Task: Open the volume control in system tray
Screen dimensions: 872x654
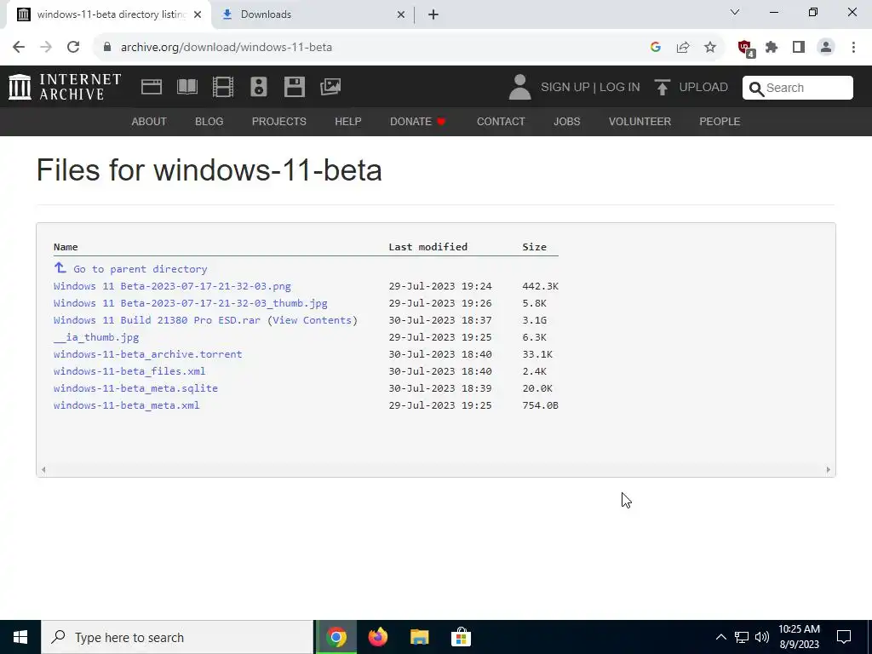Action: click(x=762, y=637)
